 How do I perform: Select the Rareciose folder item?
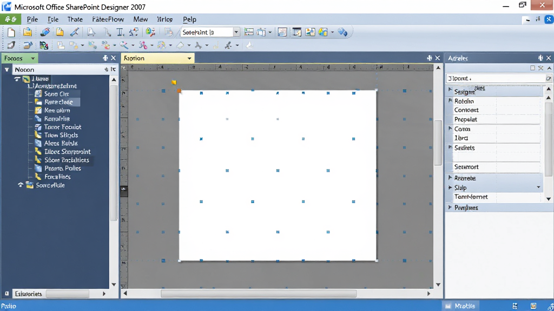pyautogui.click(x=58, y=102)
